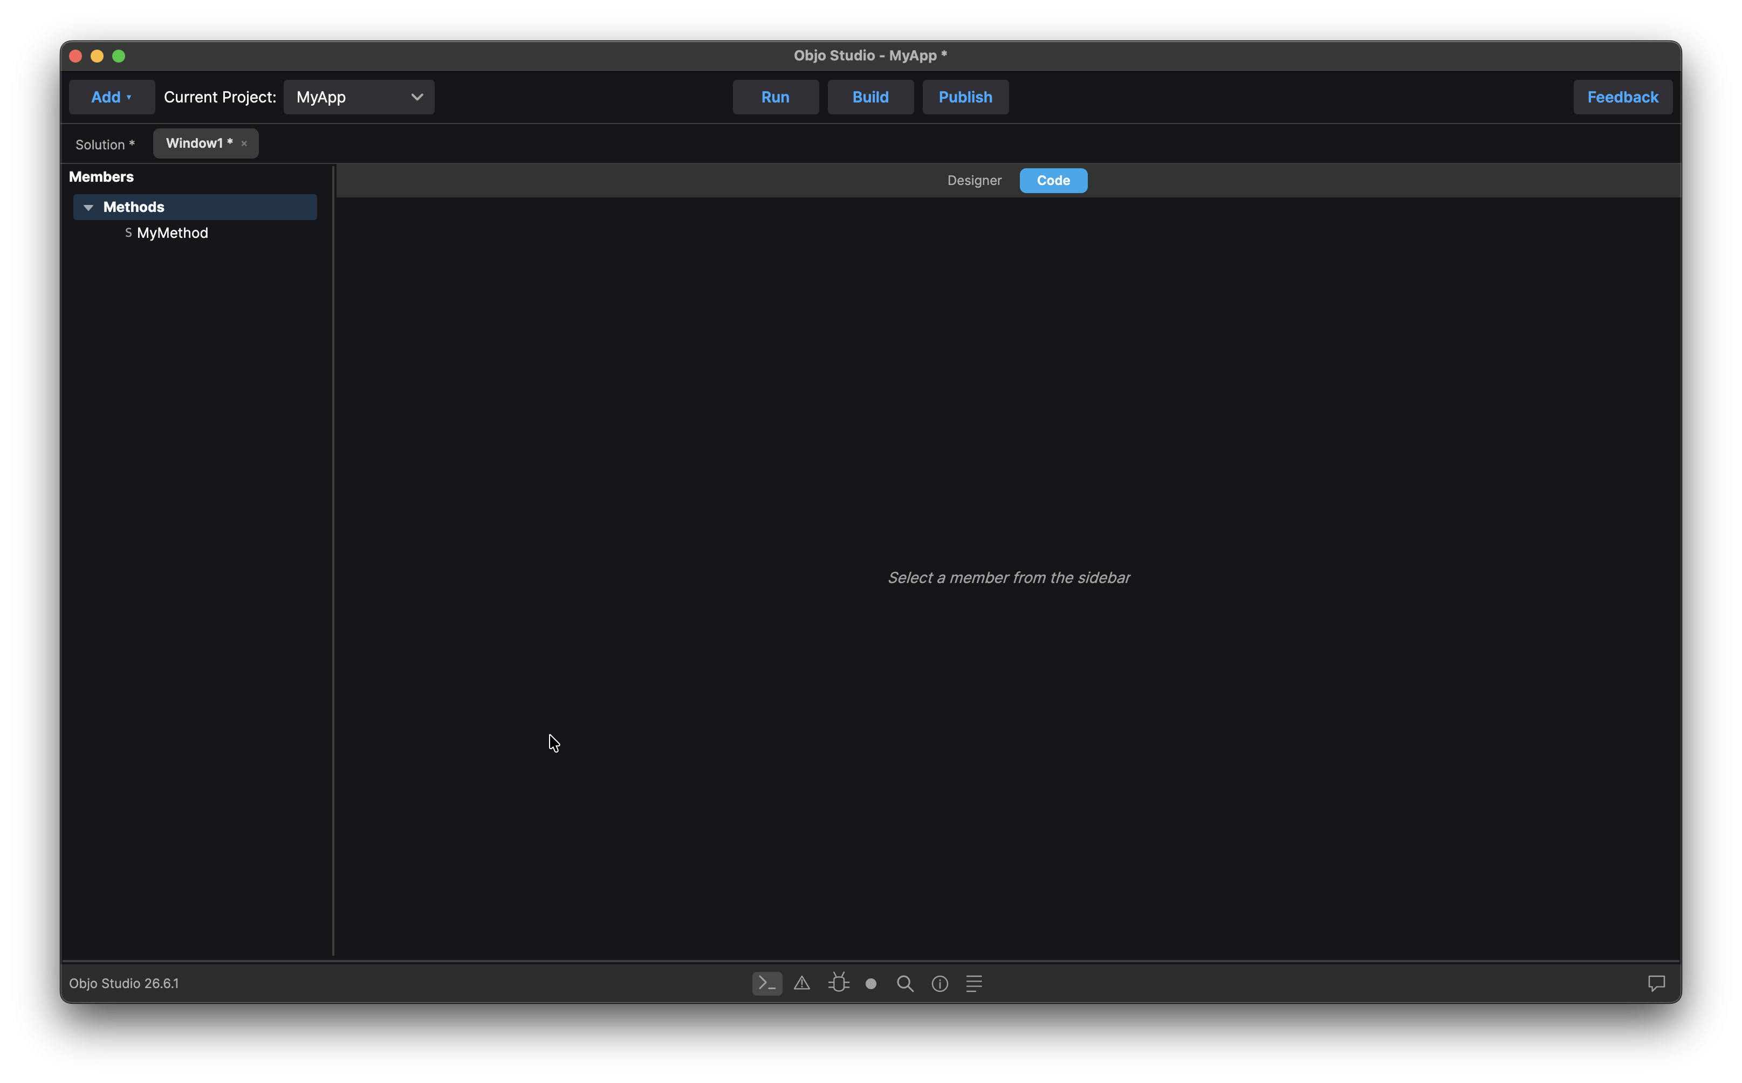Click the green zoom window button

coord(119,56)
